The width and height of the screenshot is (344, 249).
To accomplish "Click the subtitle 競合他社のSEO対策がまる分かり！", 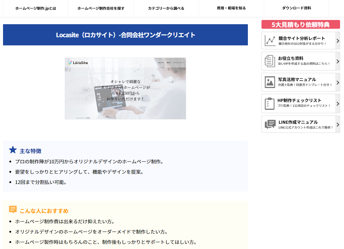I will 302,44.
